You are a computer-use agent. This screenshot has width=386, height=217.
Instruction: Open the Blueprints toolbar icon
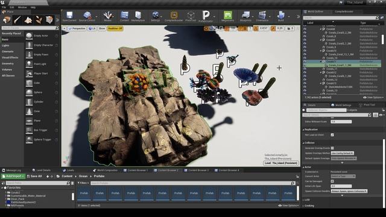coord(245,16)
